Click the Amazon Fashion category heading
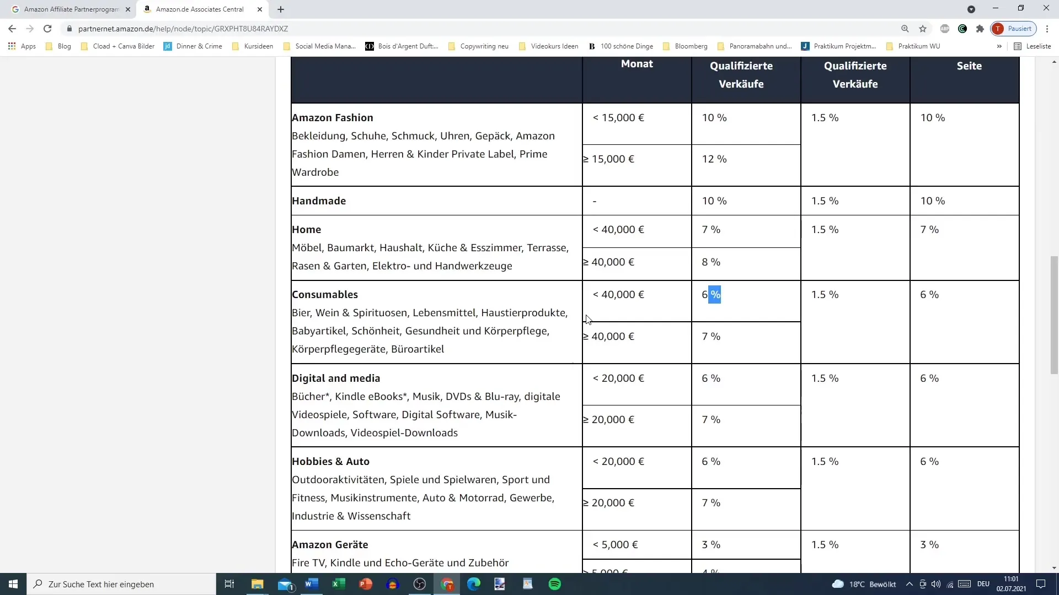 [x=333, y=117]
